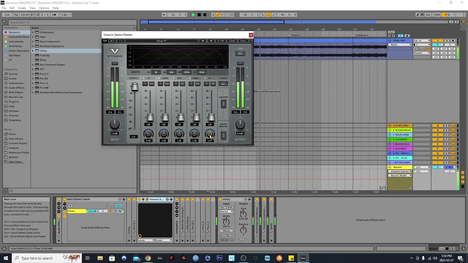Open the Band E Width parameter dropdown
This screenshot has width=468, height=263.
coord(400,175)
